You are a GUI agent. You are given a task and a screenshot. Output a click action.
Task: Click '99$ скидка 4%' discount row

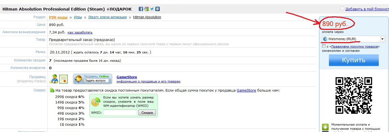[71, 108]
